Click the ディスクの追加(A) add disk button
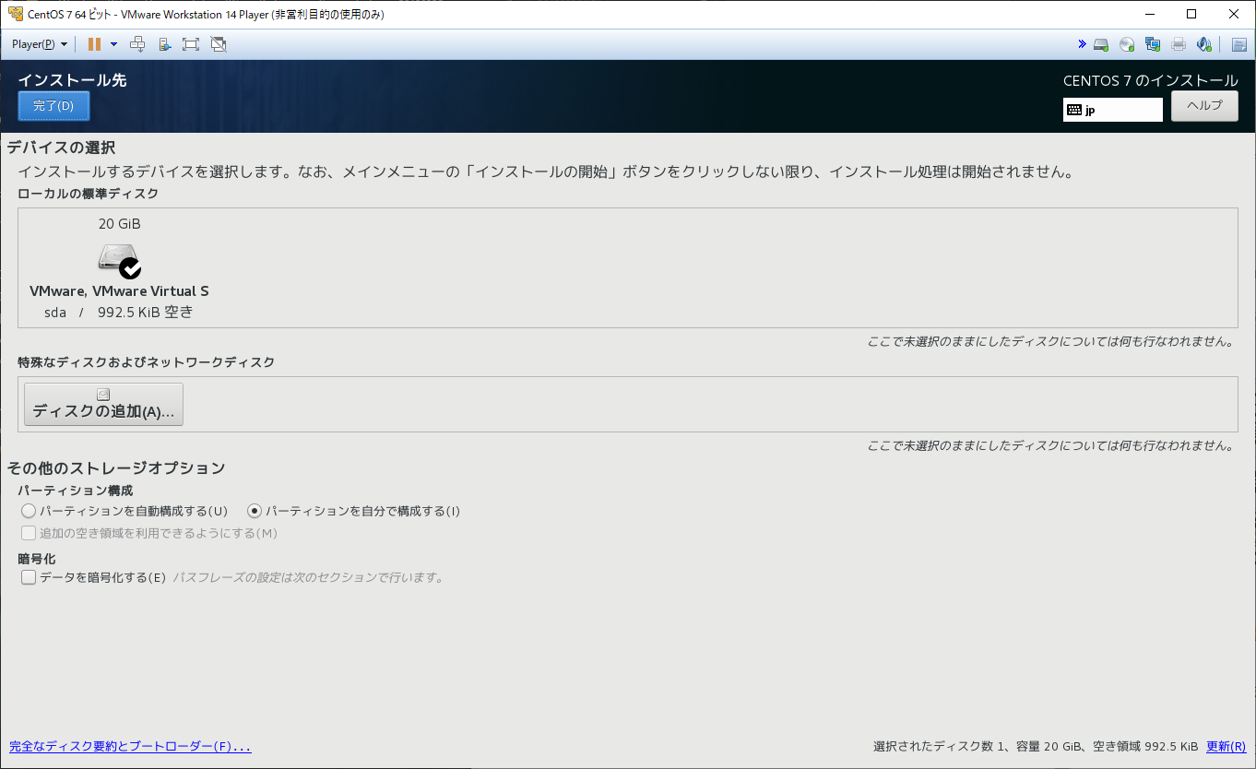Screen dimensions: 1256x769 103,404
